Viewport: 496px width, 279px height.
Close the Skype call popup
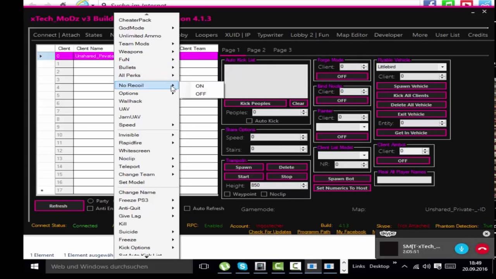tap(486, 234)
